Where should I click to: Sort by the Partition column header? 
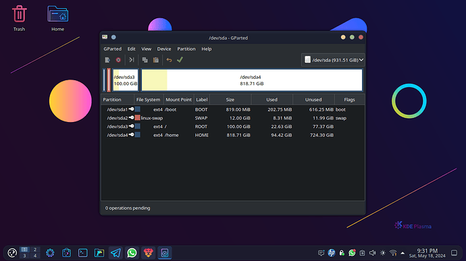point(118,99)
